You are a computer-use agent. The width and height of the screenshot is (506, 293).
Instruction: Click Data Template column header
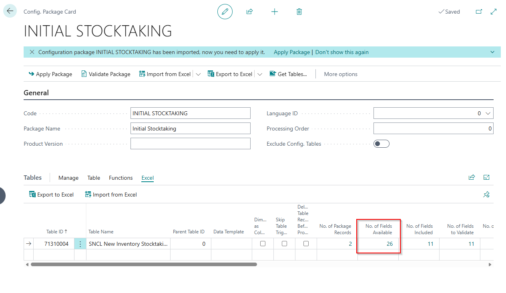(x=229, y=232)
